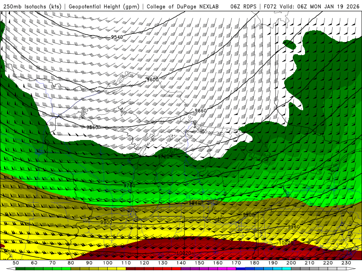
Task: Click the dark maroon swatch starting at 110
Action: click(130, 269)
